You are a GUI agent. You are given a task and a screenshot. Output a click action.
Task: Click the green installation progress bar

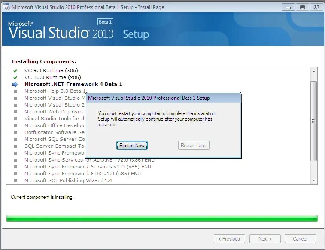(162, 218)
